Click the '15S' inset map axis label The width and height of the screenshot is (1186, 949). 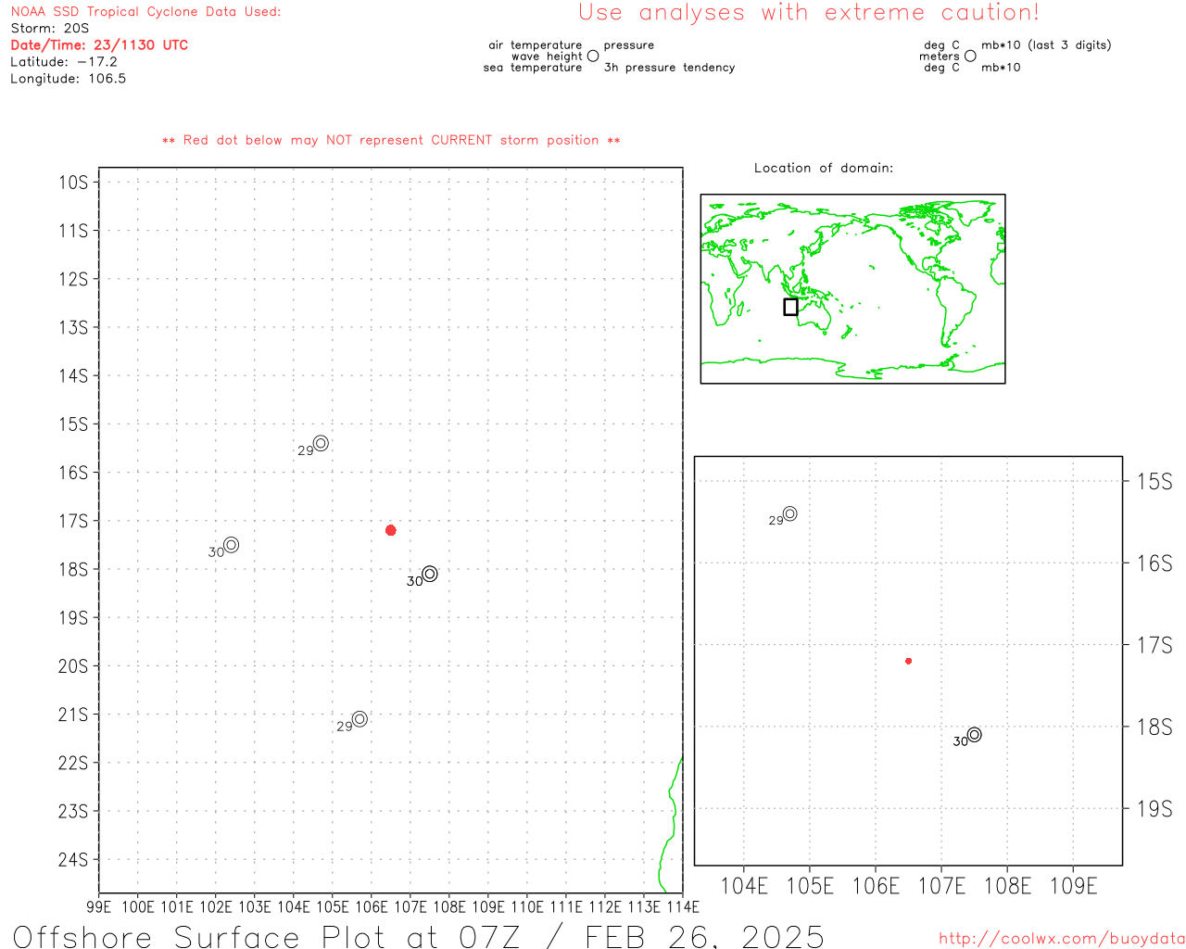pyautogui.click(x=1154, y=481)
